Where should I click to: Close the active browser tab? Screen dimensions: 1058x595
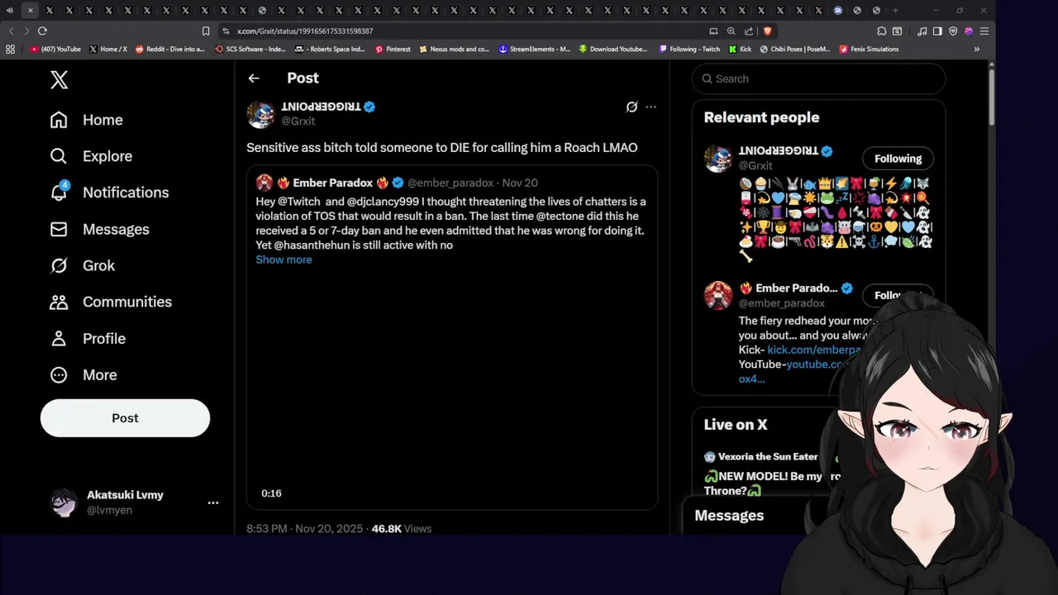pos(30,11)
